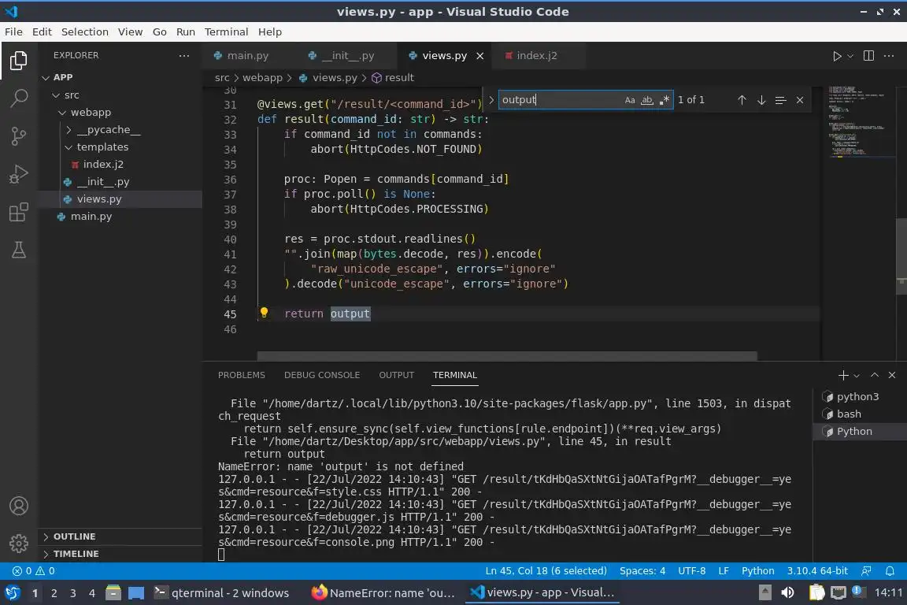This screenshot has width=907, height=605.
Task: Open main.py in the Explorer tree
Action: coord(91,217)
